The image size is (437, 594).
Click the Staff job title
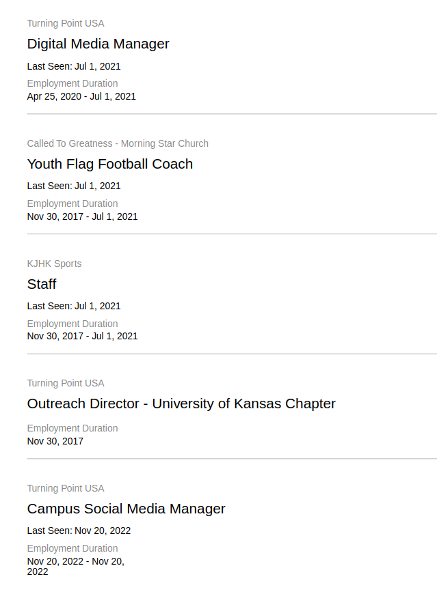tap(42, 284)
